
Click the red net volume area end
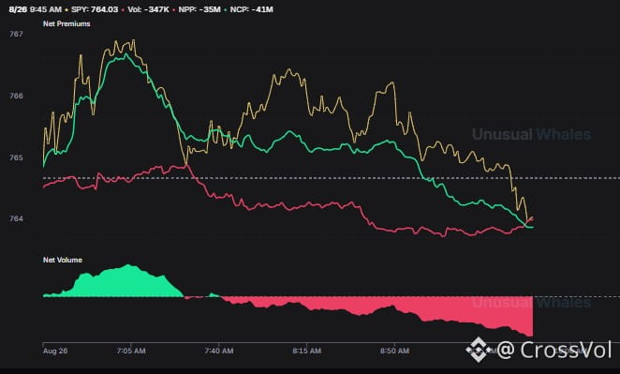pos(530,333)
